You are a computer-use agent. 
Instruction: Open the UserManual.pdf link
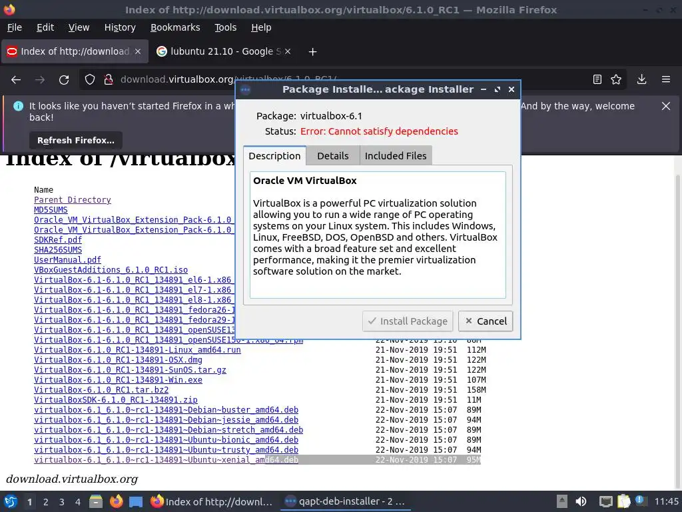pyautogui.click(x=67, y=260)
